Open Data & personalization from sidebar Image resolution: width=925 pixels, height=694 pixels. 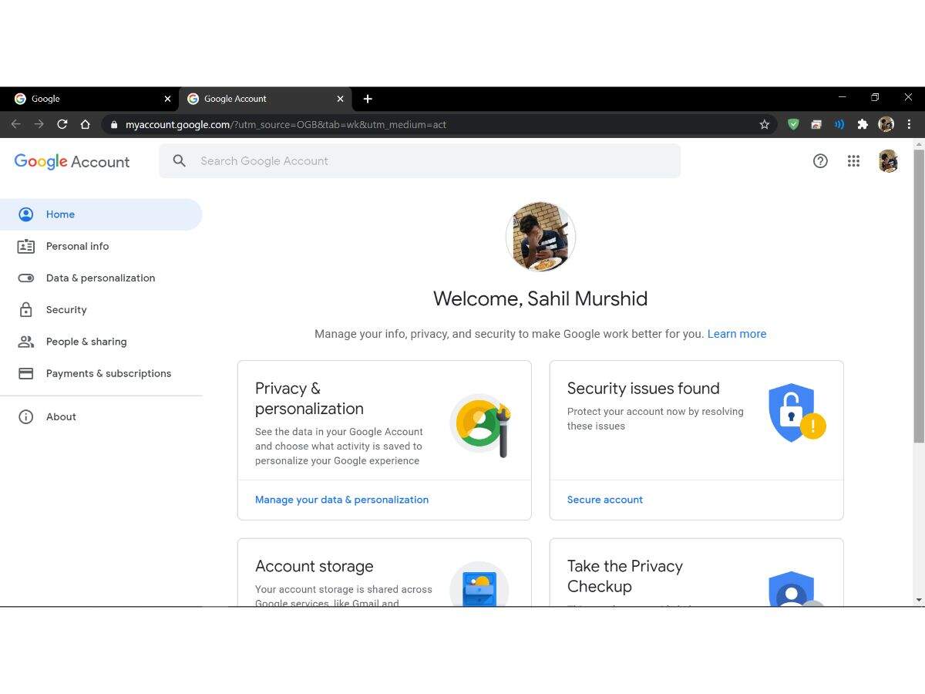[x=100, y=278]
